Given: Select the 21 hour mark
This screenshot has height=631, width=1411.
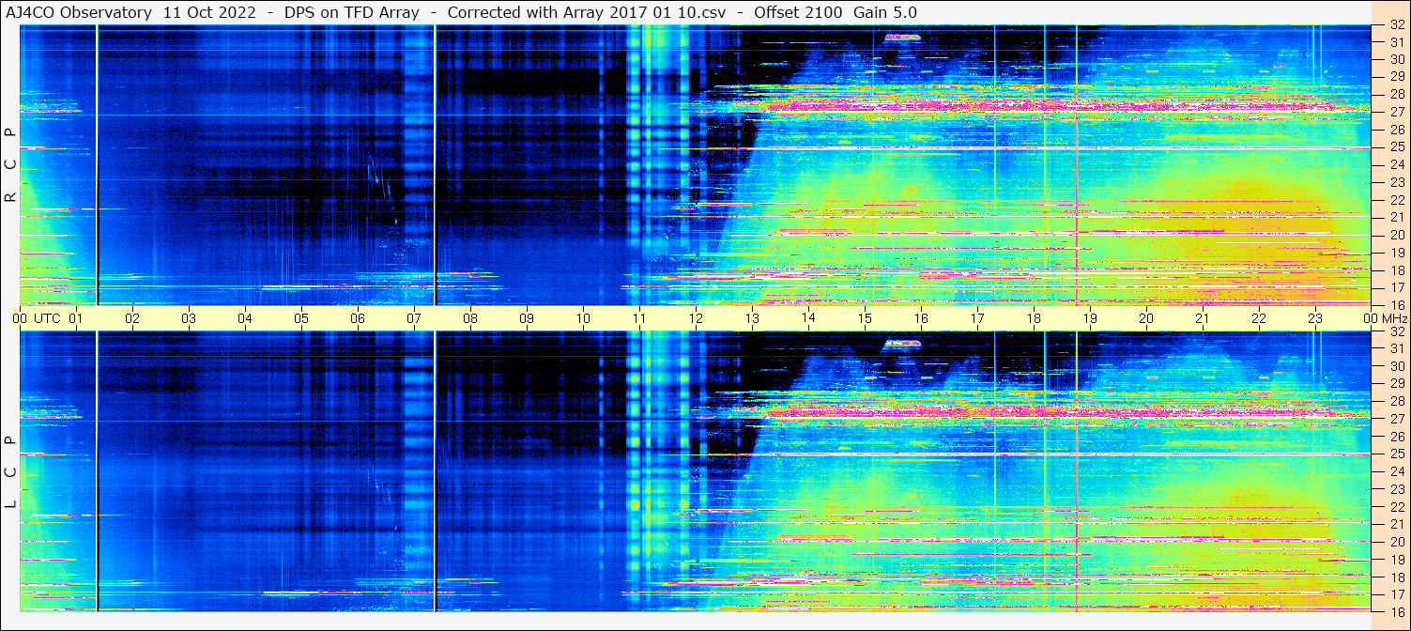Looking at the screenshot, I should pyautogui.click(x=1203, y=319).
